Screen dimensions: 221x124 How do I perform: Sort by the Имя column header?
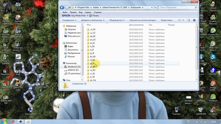[x=89, y=25]
